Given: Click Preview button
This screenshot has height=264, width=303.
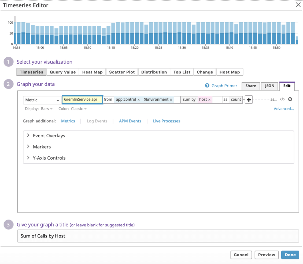Looking at the screenshot, I should [267, 255].
